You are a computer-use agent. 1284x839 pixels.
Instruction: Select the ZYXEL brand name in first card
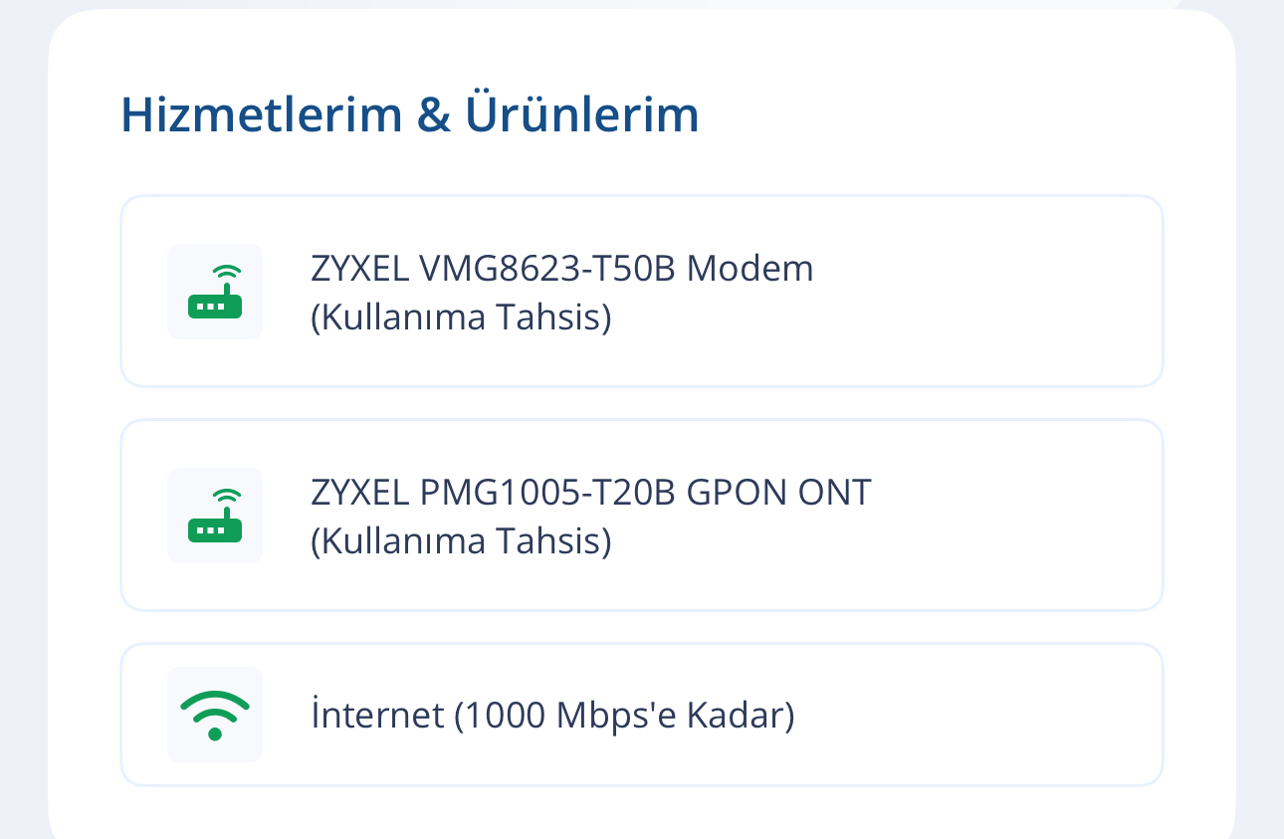[359, 269]
